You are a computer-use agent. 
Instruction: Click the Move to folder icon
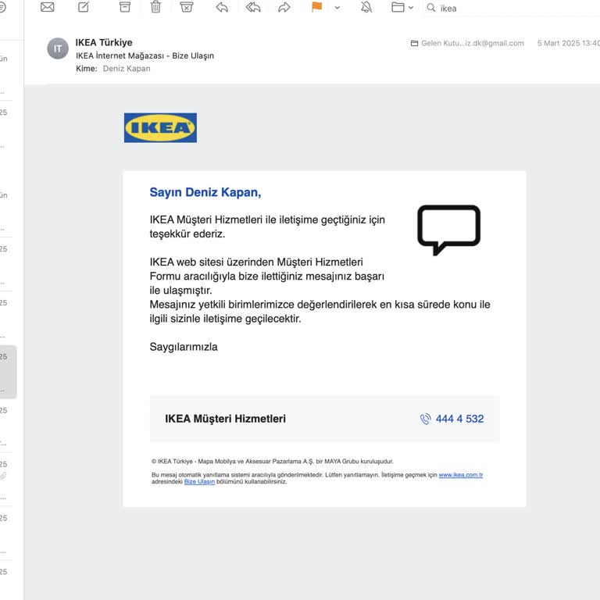tap(398, 7)
